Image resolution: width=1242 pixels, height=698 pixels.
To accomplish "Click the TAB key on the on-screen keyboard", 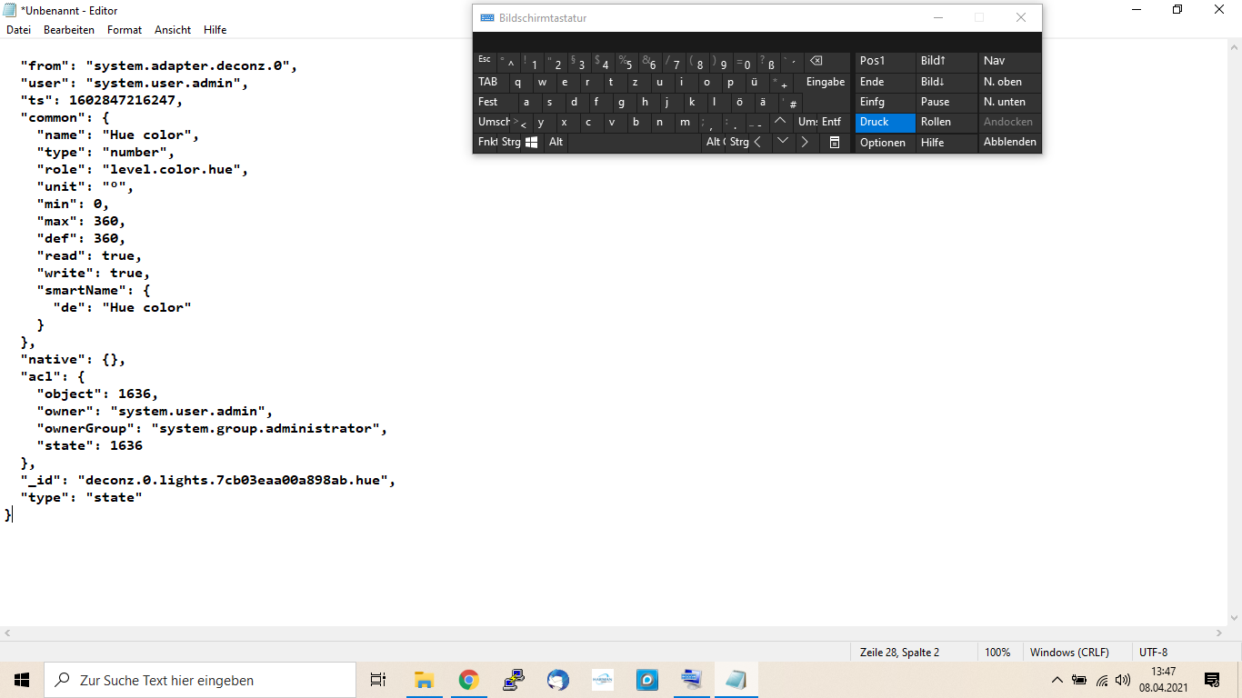I will coord(489,82).
